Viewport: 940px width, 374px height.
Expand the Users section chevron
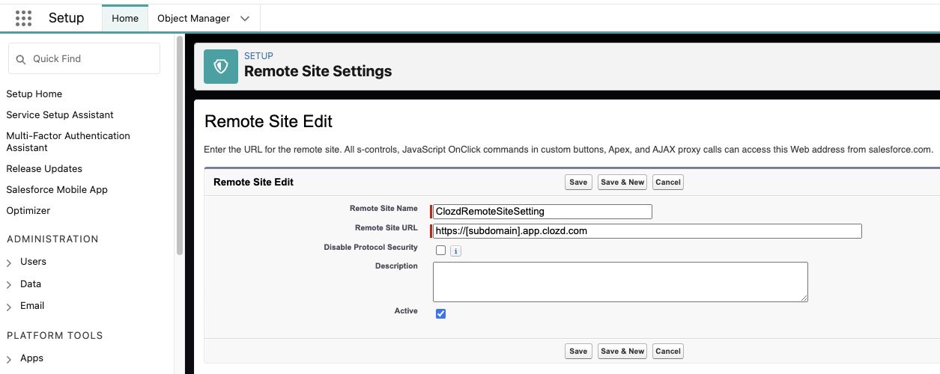point(9,263)
